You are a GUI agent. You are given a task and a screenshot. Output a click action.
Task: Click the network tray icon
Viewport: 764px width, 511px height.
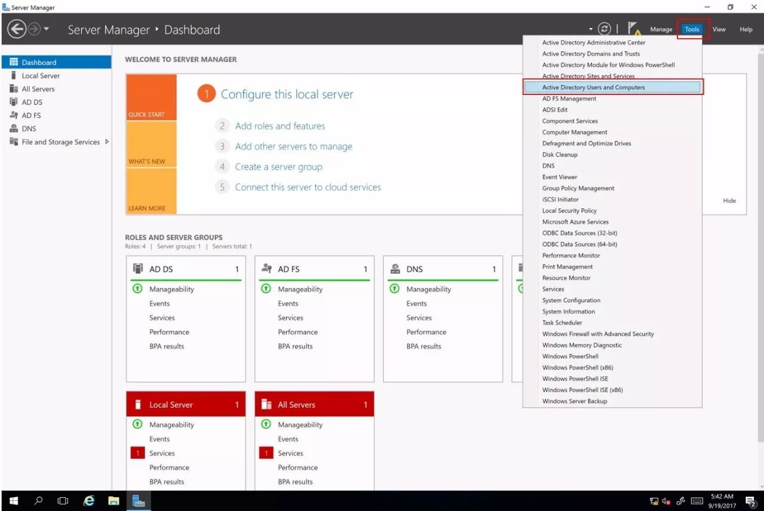pos(654,501)
